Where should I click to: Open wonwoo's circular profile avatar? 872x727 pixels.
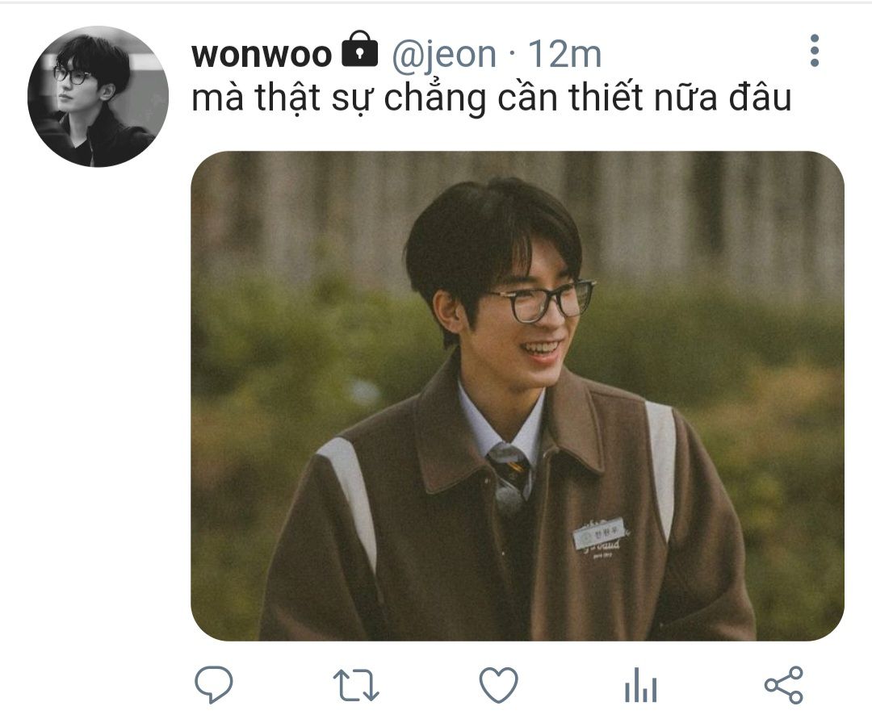coord(98,96)
